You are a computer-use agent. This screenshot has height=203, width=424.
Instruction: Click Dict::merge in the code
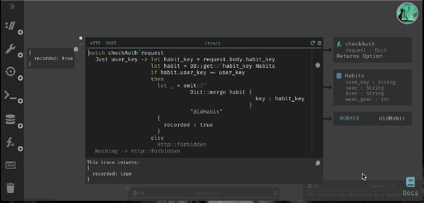(208, 92)
